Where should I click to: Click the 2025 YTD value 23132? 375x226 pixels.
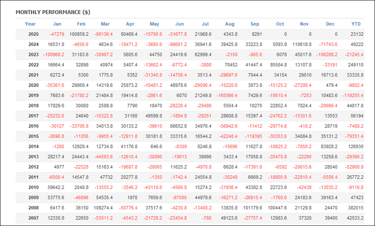(356, 34)
